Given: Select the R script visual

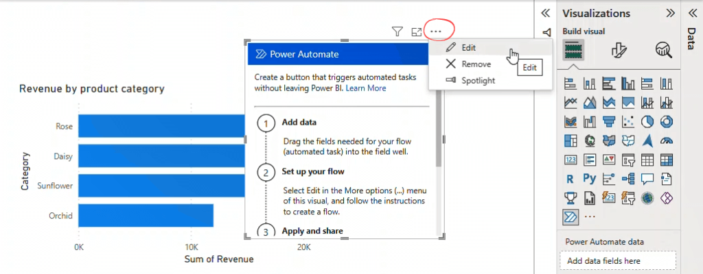Looking at the screenshot, I should pos(571,179).
